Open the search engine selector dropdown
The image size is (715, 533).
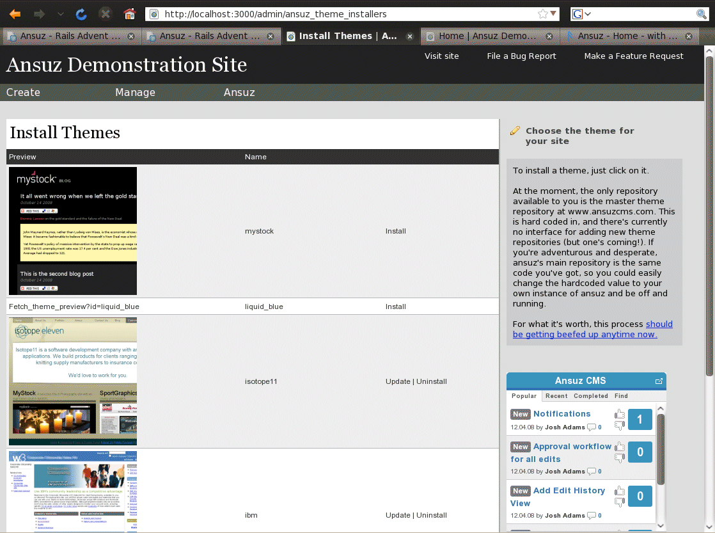[x=581, y=14]
